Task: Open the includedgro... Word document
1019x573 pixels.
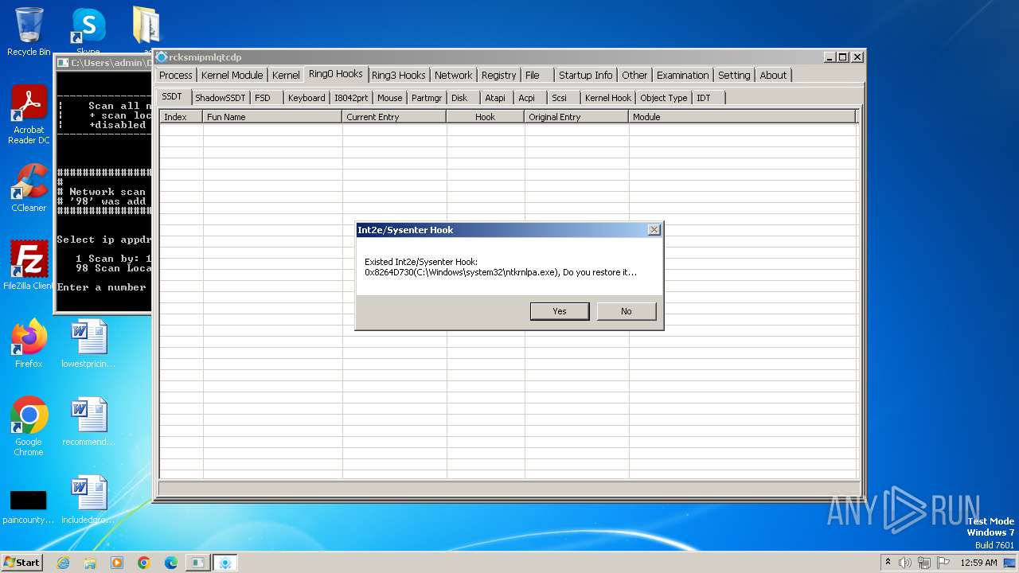Action: 88,500
